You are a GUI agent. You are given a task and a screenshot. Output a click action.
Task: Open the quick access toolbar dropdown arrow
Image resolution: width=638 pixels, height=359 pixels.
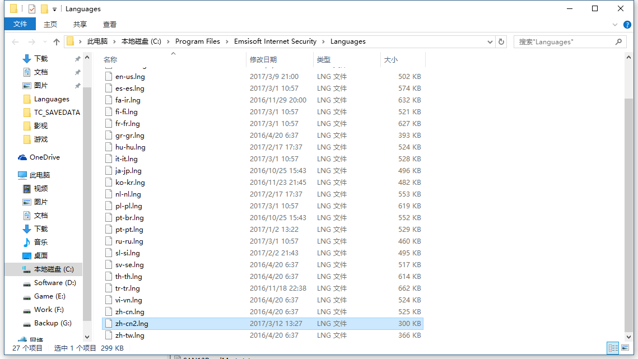pyautogui.click(x=54, y=9)
